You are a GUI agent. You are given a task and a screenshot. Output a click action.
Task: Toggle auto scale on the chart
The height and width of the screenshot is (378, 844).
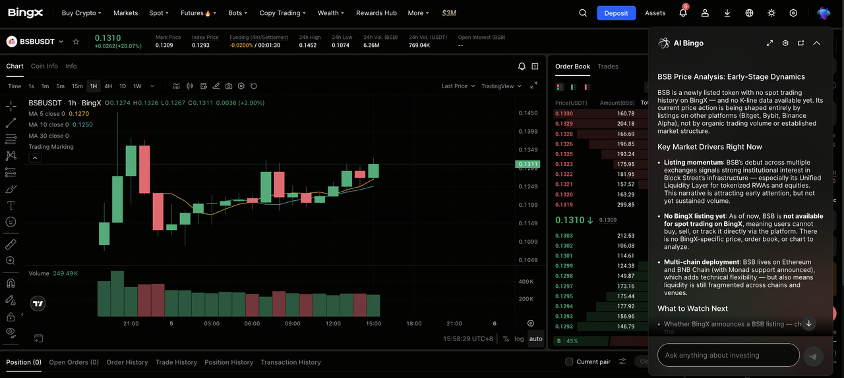[535, 338]
